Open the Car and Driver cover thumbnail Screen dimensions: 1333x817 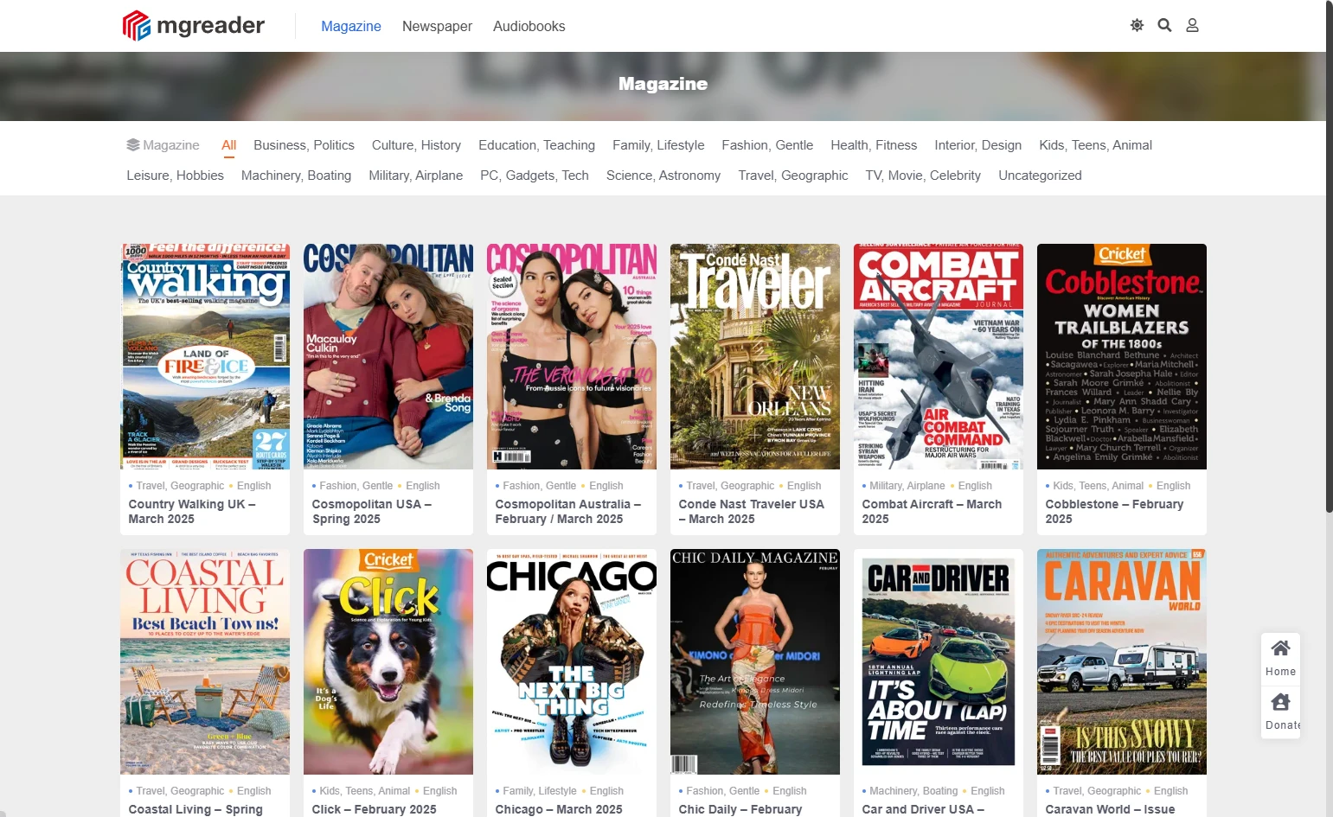pos(938,661)
